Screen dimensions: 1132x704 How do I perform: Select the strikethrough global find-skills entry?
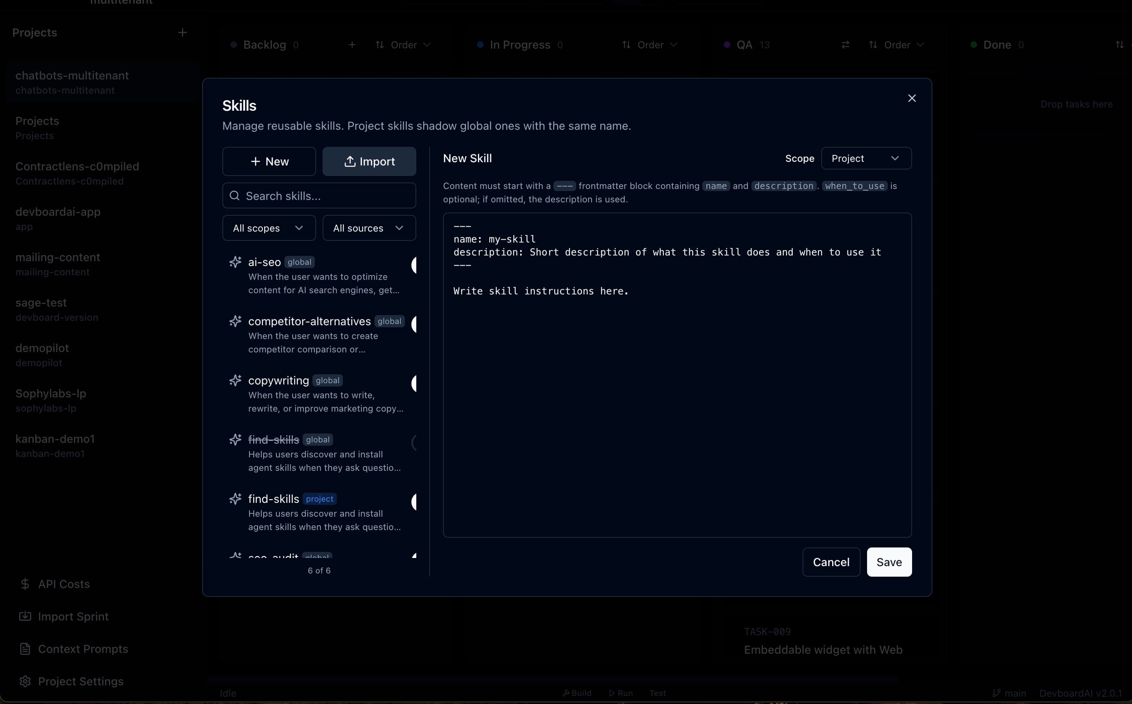click(319, 453)
